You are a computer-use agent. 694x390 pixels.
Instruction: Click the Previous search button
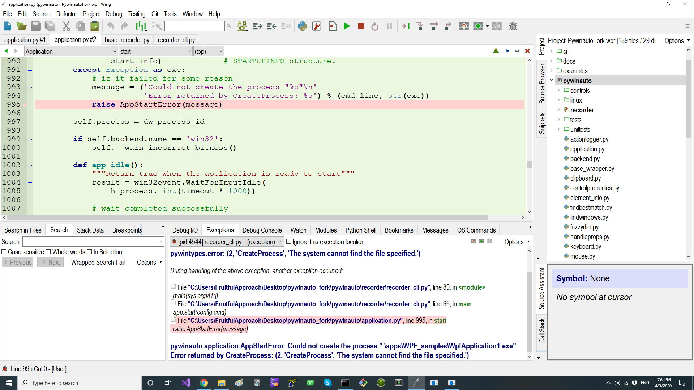(x=17, y=262)
